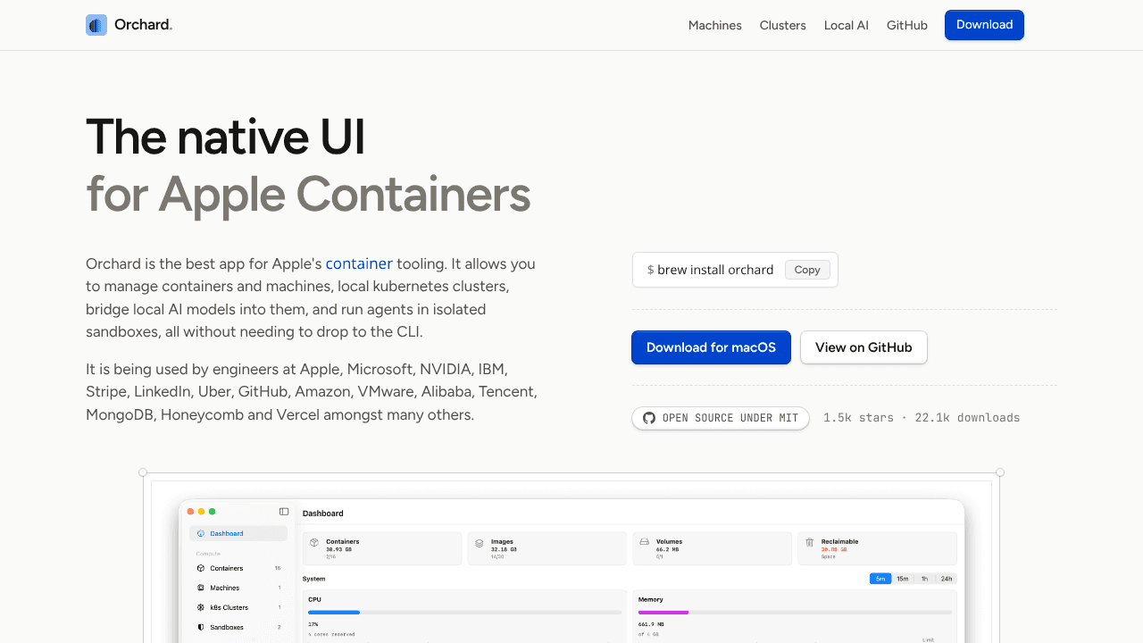
Task: Click the blue CPU usage bar
Action: pyautogui.click(x=334, y=613)
